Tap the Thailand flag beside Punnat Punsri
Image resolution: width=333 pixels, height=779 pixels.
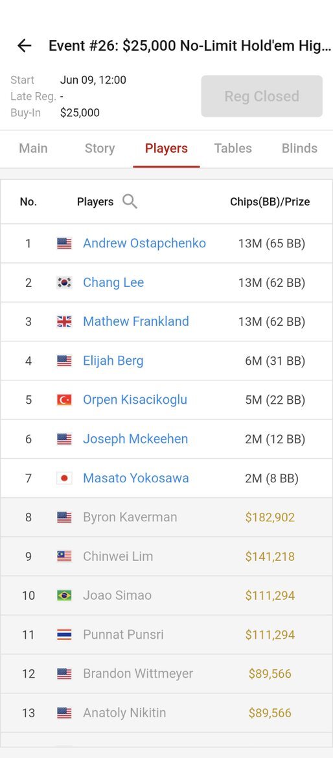pyautogui.click(x=64, y=635)
